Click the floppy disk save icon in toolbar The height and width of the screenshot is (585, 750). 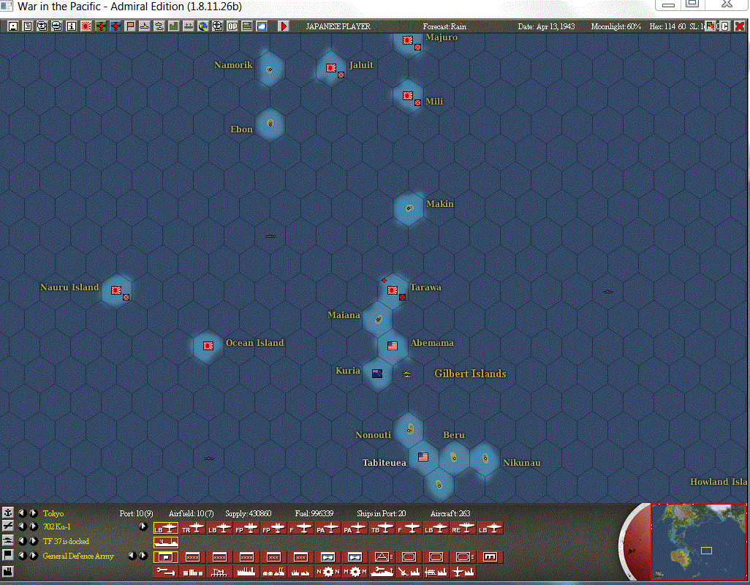13,26
